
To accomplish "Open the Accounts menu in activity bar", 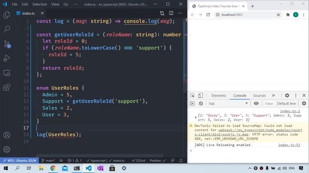I will coord(7,135).
